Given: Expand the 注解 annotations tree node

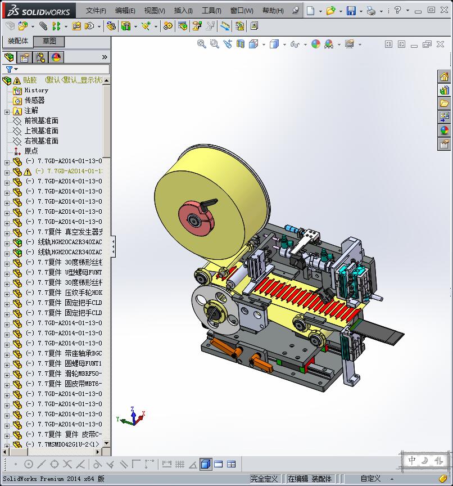Looking at the screenshot, I should 7,111.
